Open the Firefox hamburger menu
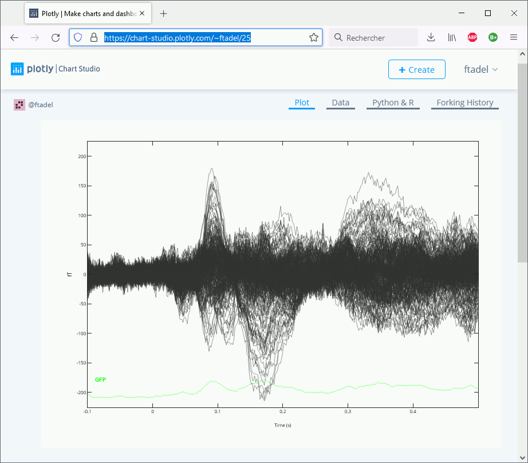This screenshot has width=528, height=463. tap(513, 38)
